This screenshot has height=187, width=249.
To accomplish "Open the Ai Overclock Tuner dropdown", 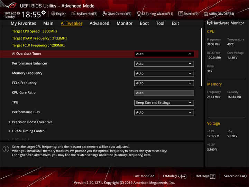I will (x=164, y=54).
